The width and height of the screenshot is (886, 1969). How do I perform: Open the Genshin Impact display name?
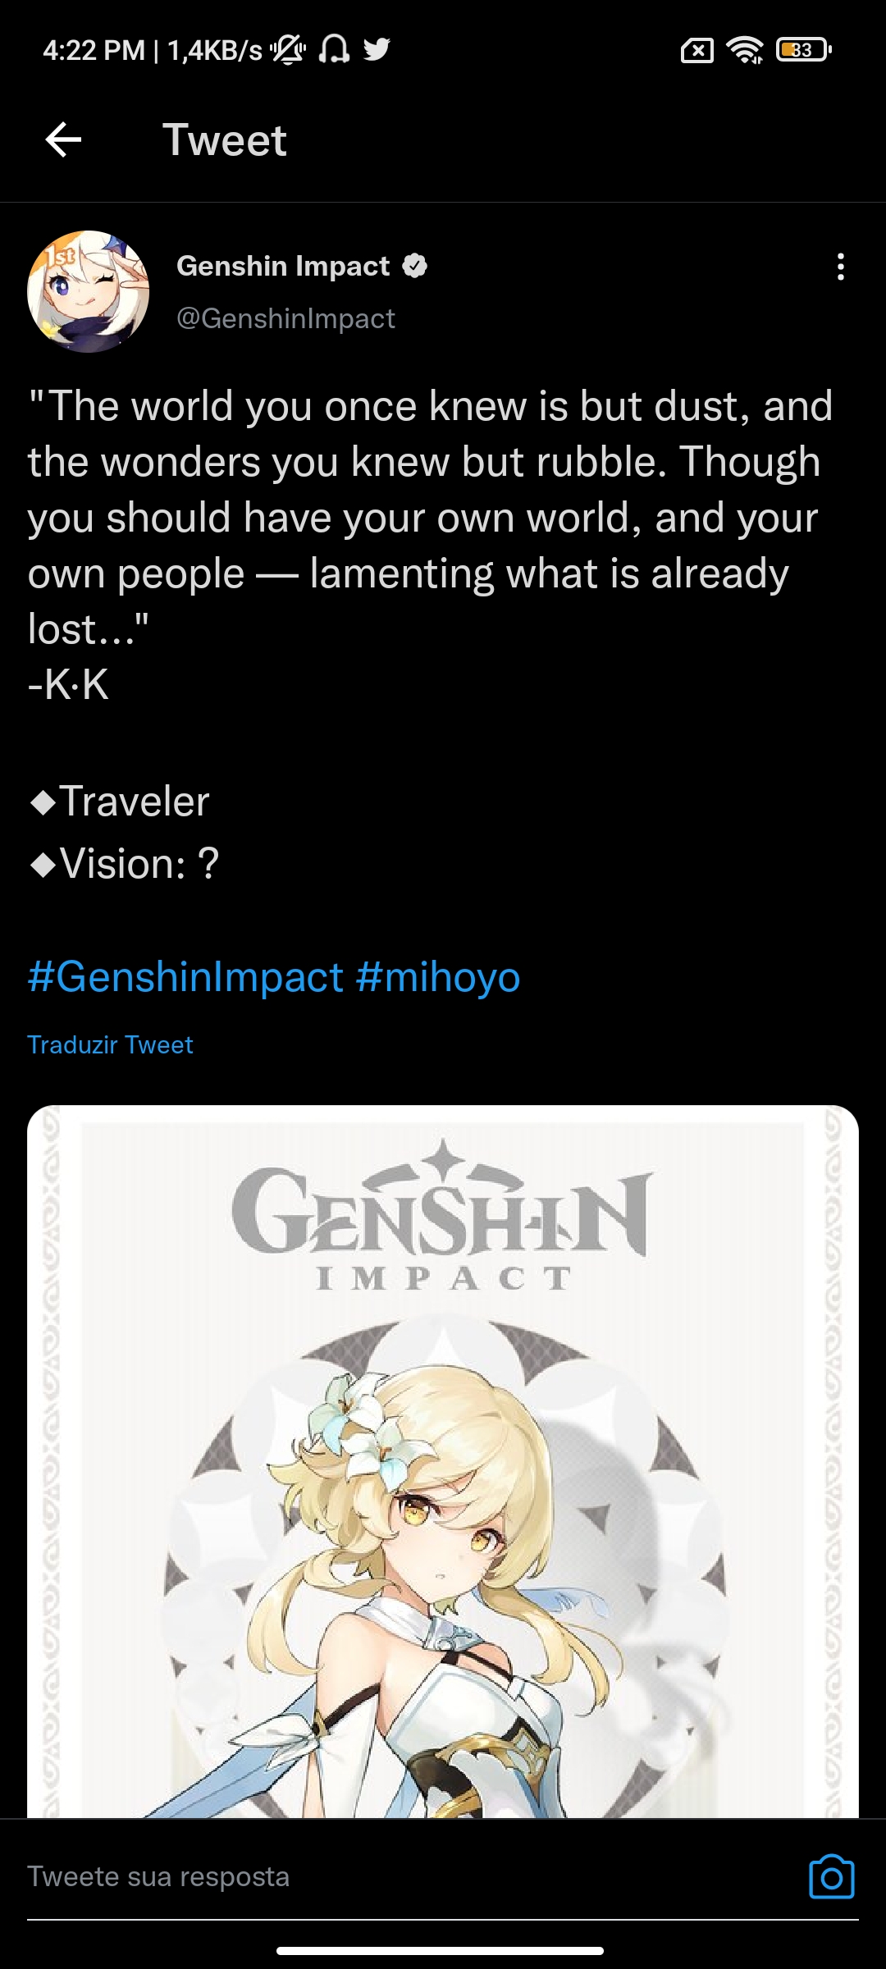point(283,266)
